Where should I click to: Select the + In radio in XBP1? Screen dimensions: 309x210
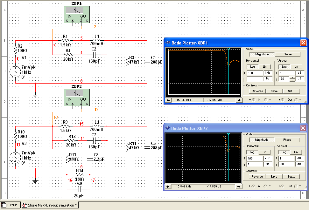click(253, 100)
